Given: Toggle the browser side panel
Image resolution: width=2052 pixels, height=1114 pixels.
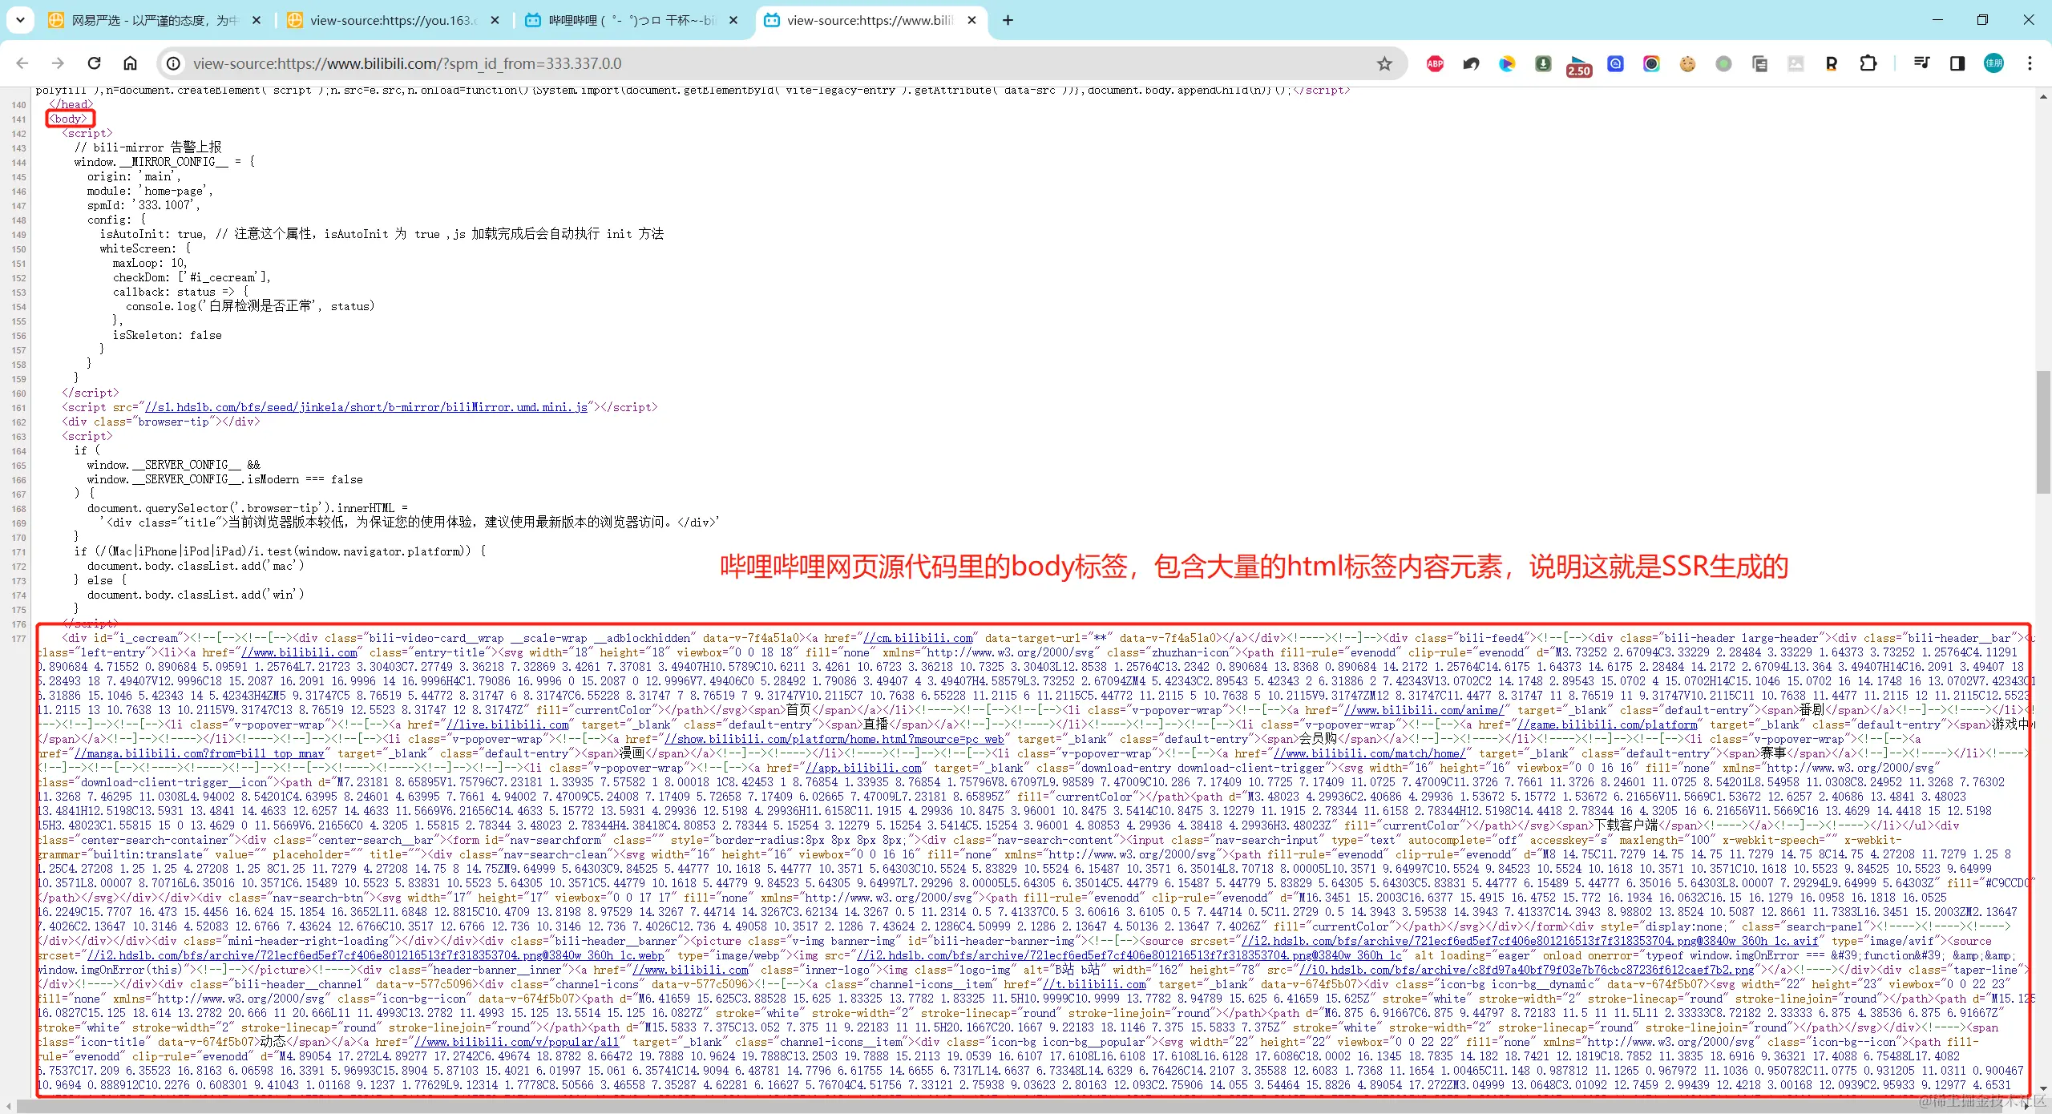Looking at the screenshot, I should pyautogui.click(x=1957, y=63).
